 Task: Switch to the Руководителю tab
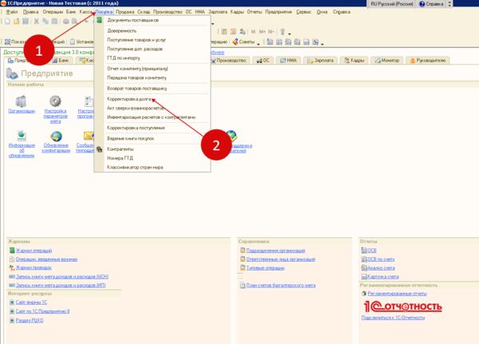tap(428, 60)
